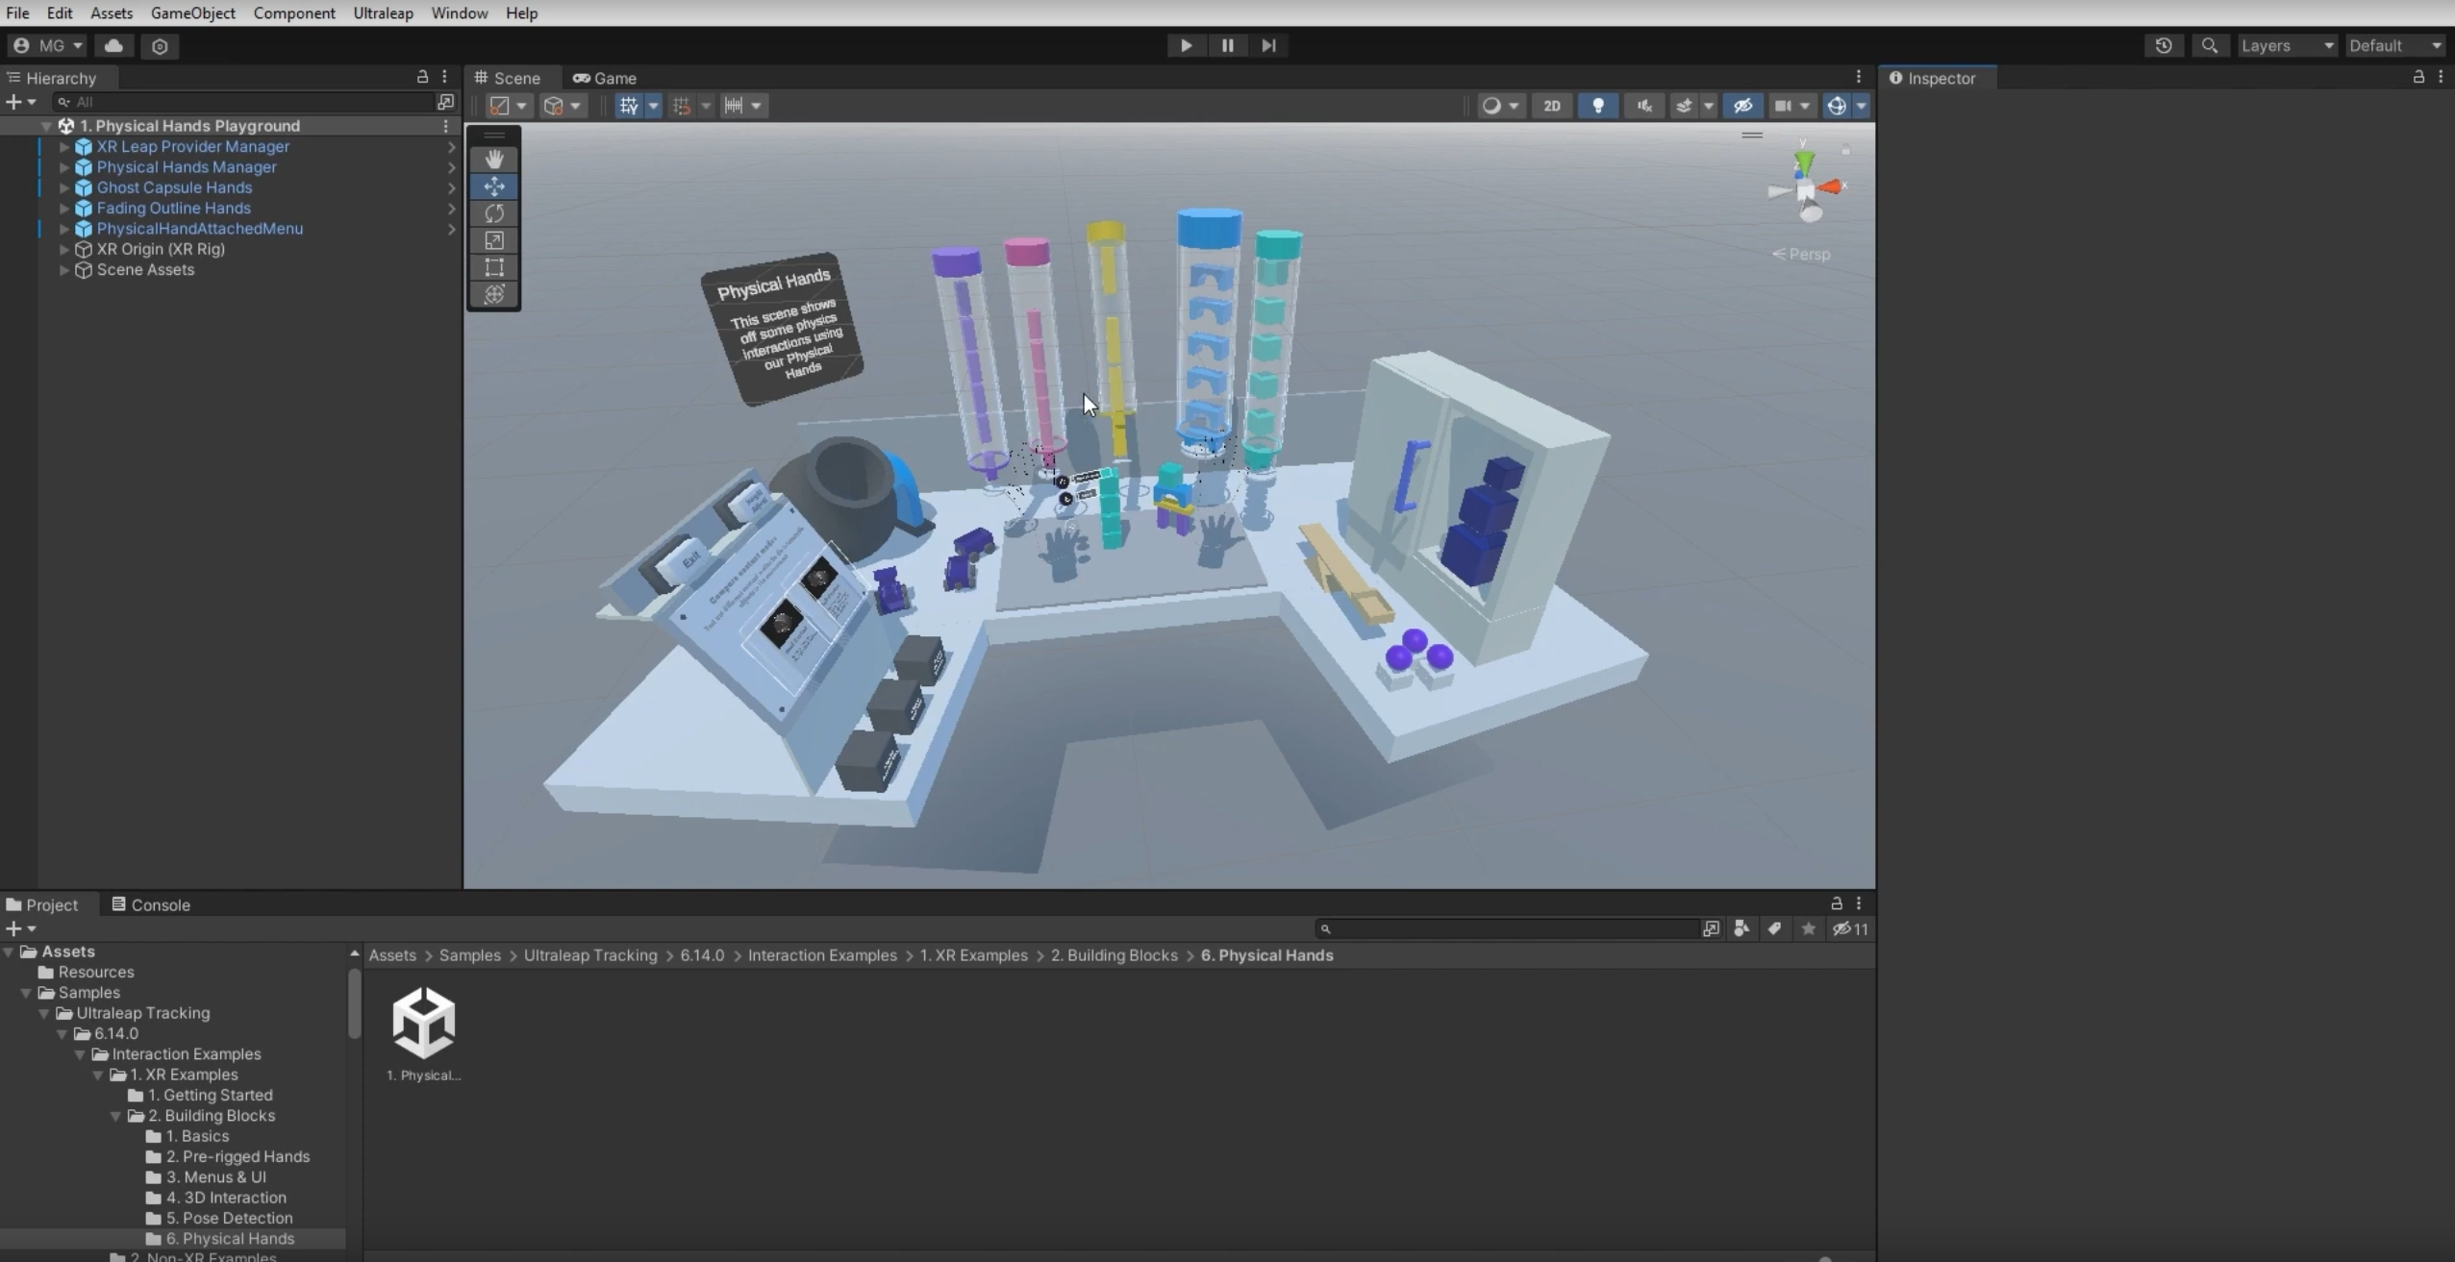Toggle grid snapping

[682, 106]
